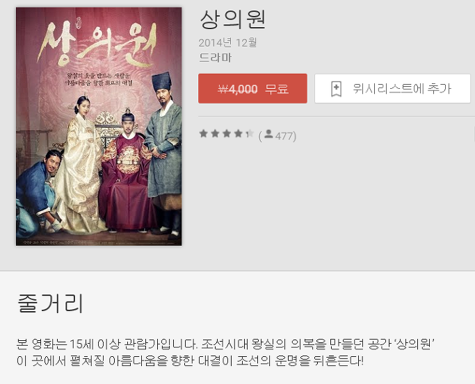Click the third rating star
This screenshot has width=475, height=384.
(x=227, y=133)
